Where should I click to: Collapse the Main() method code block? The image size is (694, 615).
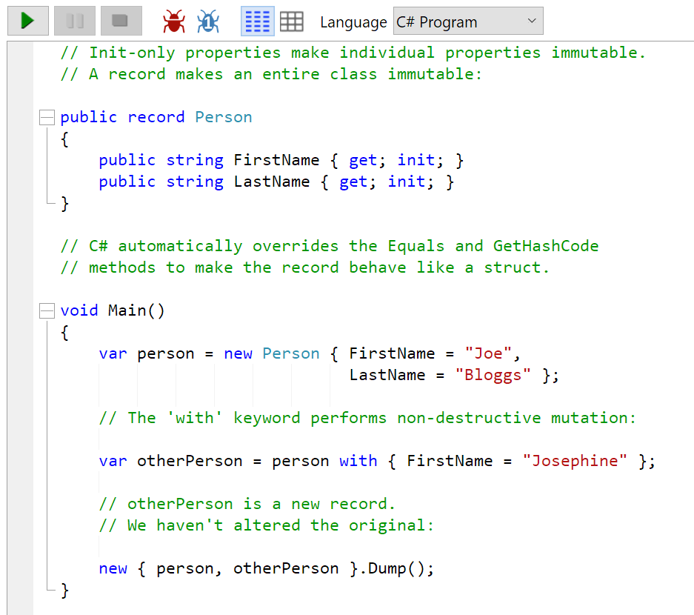tap(47, 310)
